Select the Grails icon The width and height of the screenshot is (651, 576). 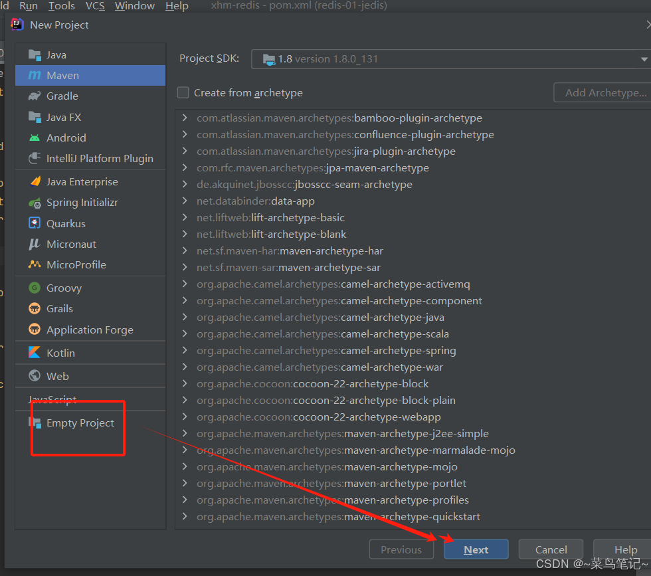(x=35, y=308)
